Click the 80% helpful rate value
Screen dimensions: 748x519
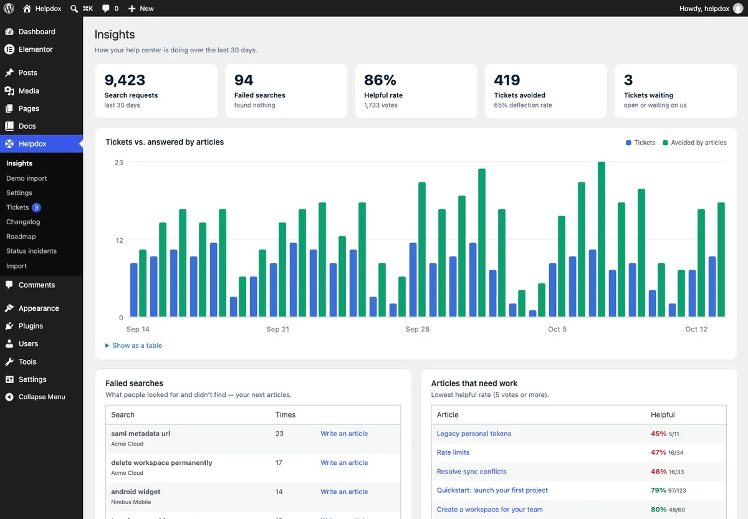click(658, 509)
